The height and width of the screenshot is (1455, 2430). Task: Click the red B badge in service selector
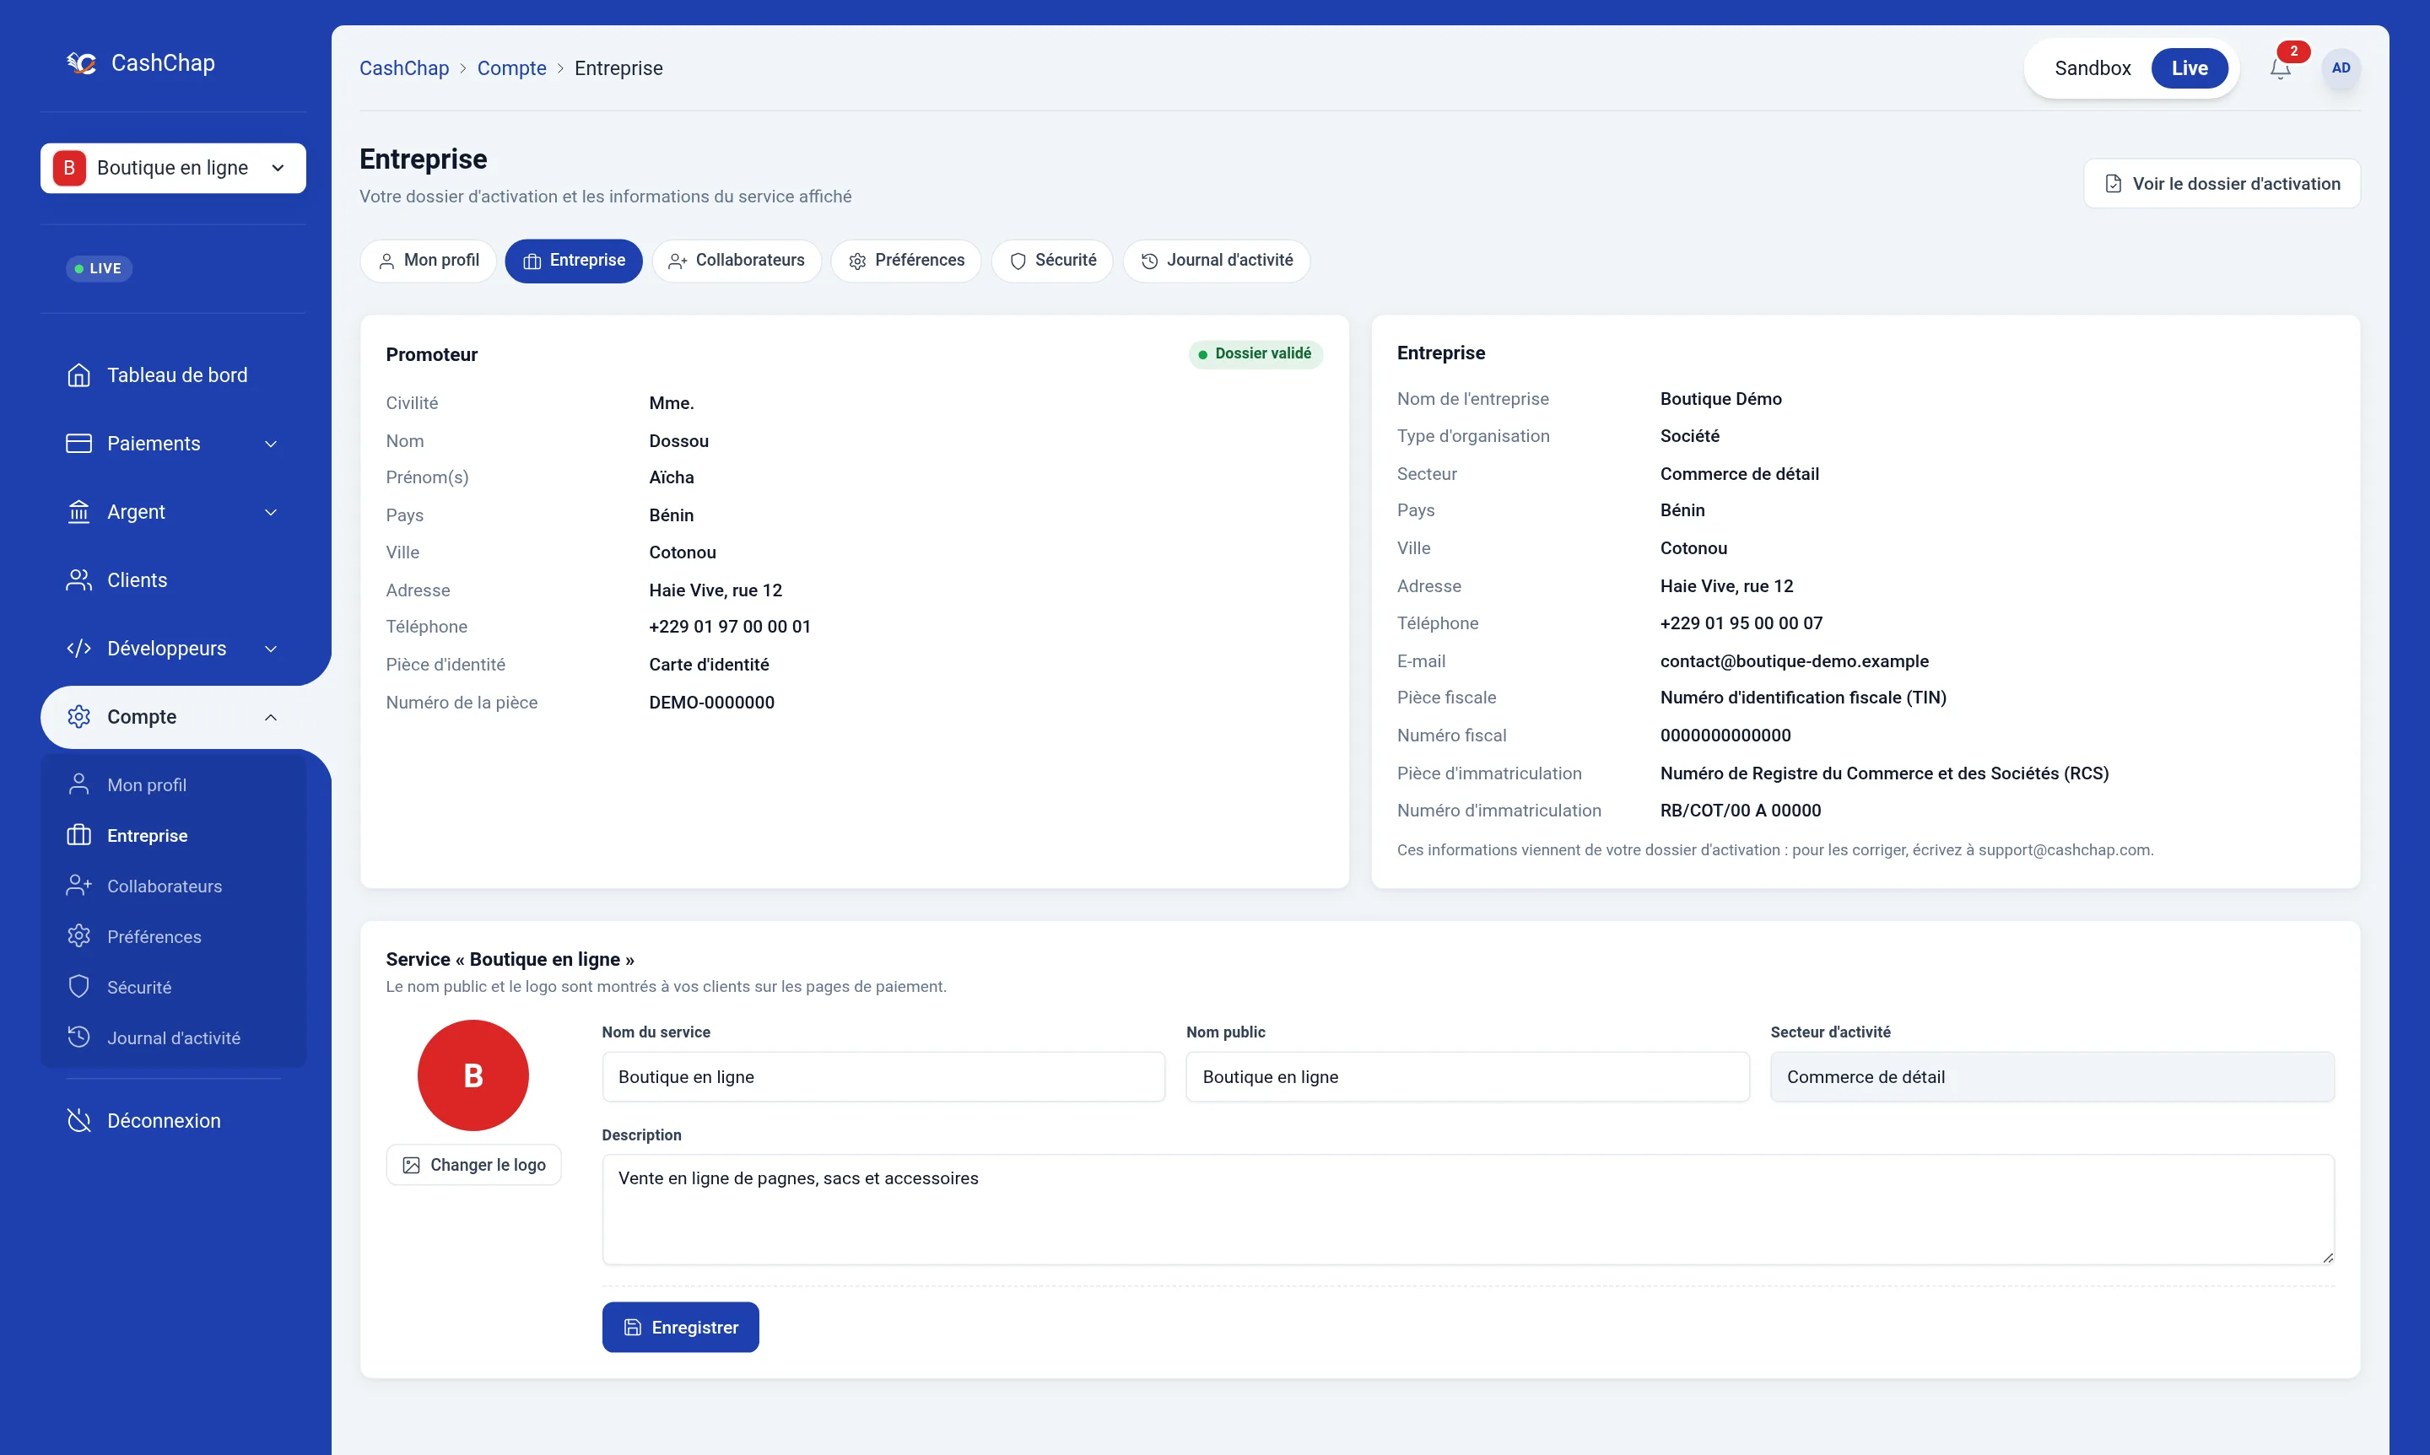point(68,168)
